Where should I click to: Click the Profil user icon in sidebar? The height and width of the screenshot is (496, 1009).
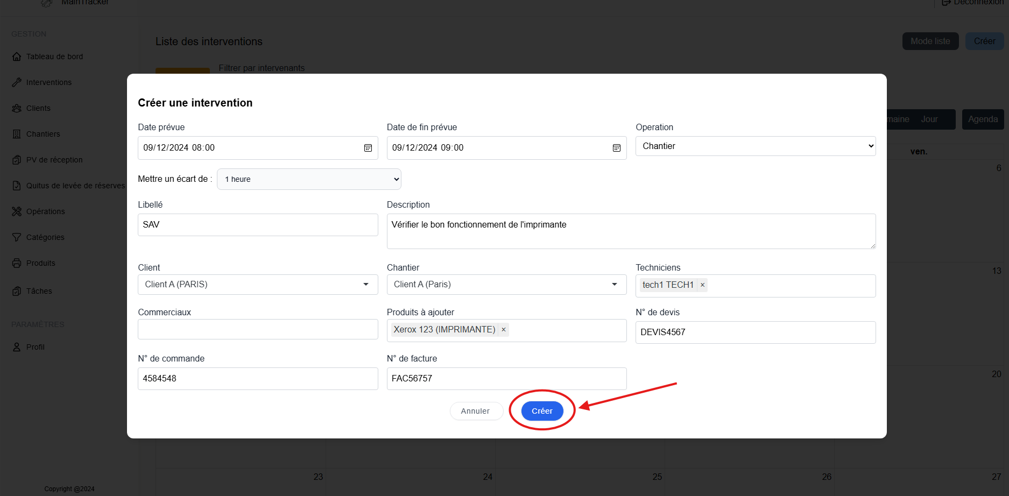(17, 347)
